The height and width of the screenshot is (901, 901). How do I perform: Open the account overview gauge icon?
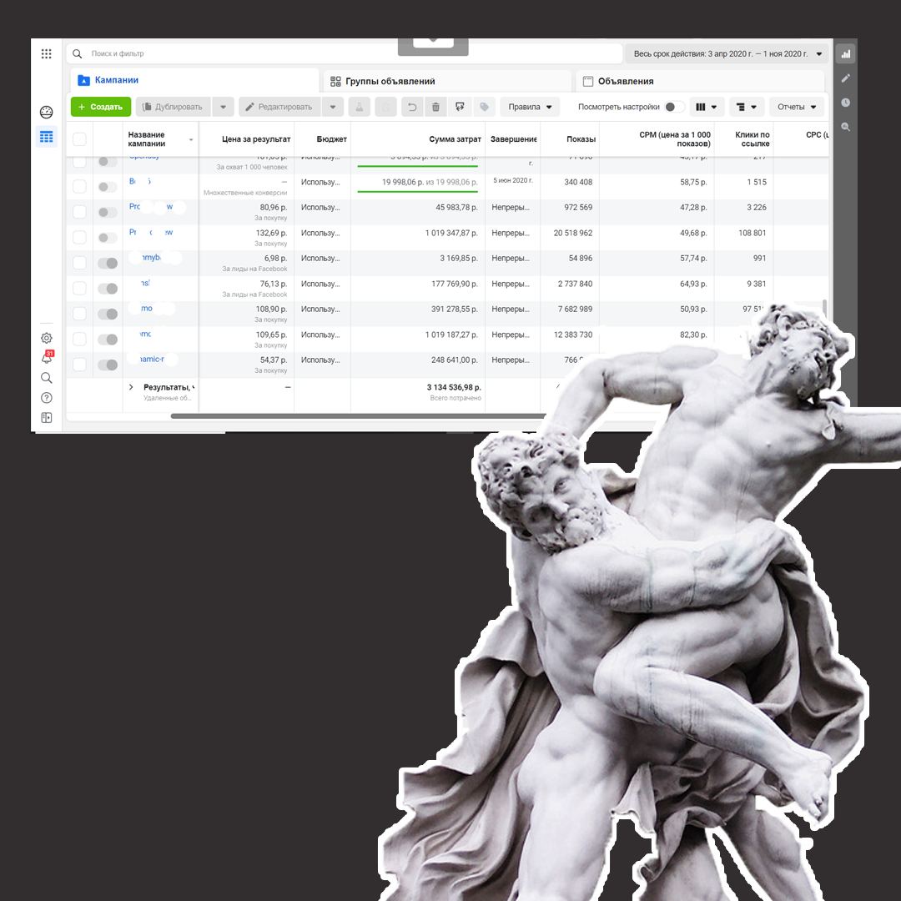click(47, 112)
